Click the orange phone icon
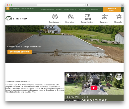The height and width of the screenshot is (109, 129). 8,8
